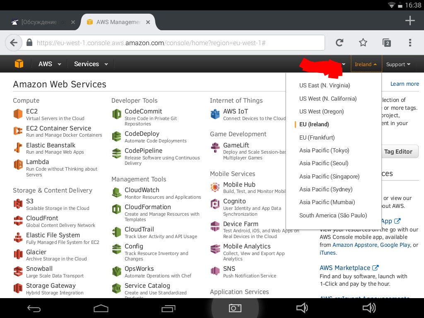Image resolution: width=424 pixels, height=318 pixels.
Task: Click the Tag Editor button
Action: [398, 152]
